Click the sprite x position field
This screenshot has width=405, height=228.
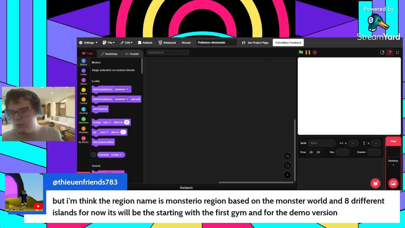point(353,143)
